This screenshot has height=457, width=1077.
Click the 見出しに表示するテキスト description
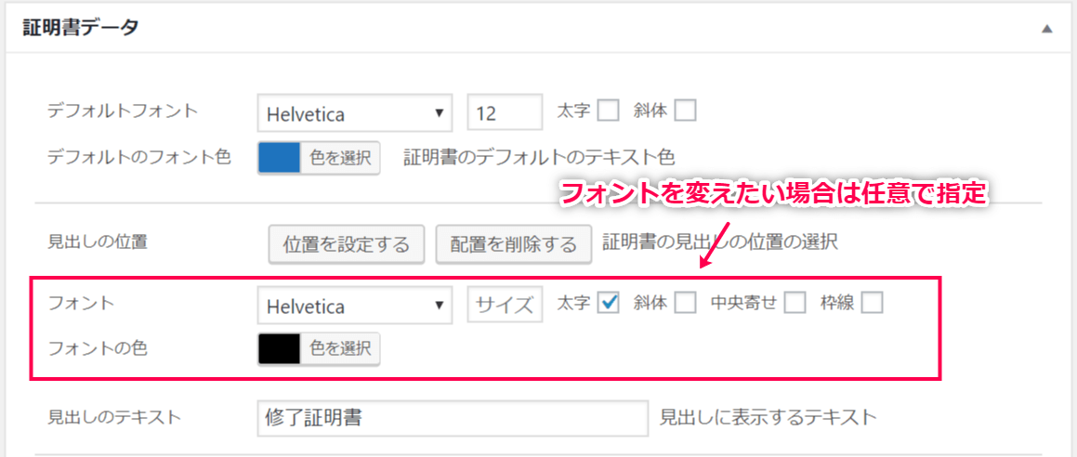tap(768, 416)
